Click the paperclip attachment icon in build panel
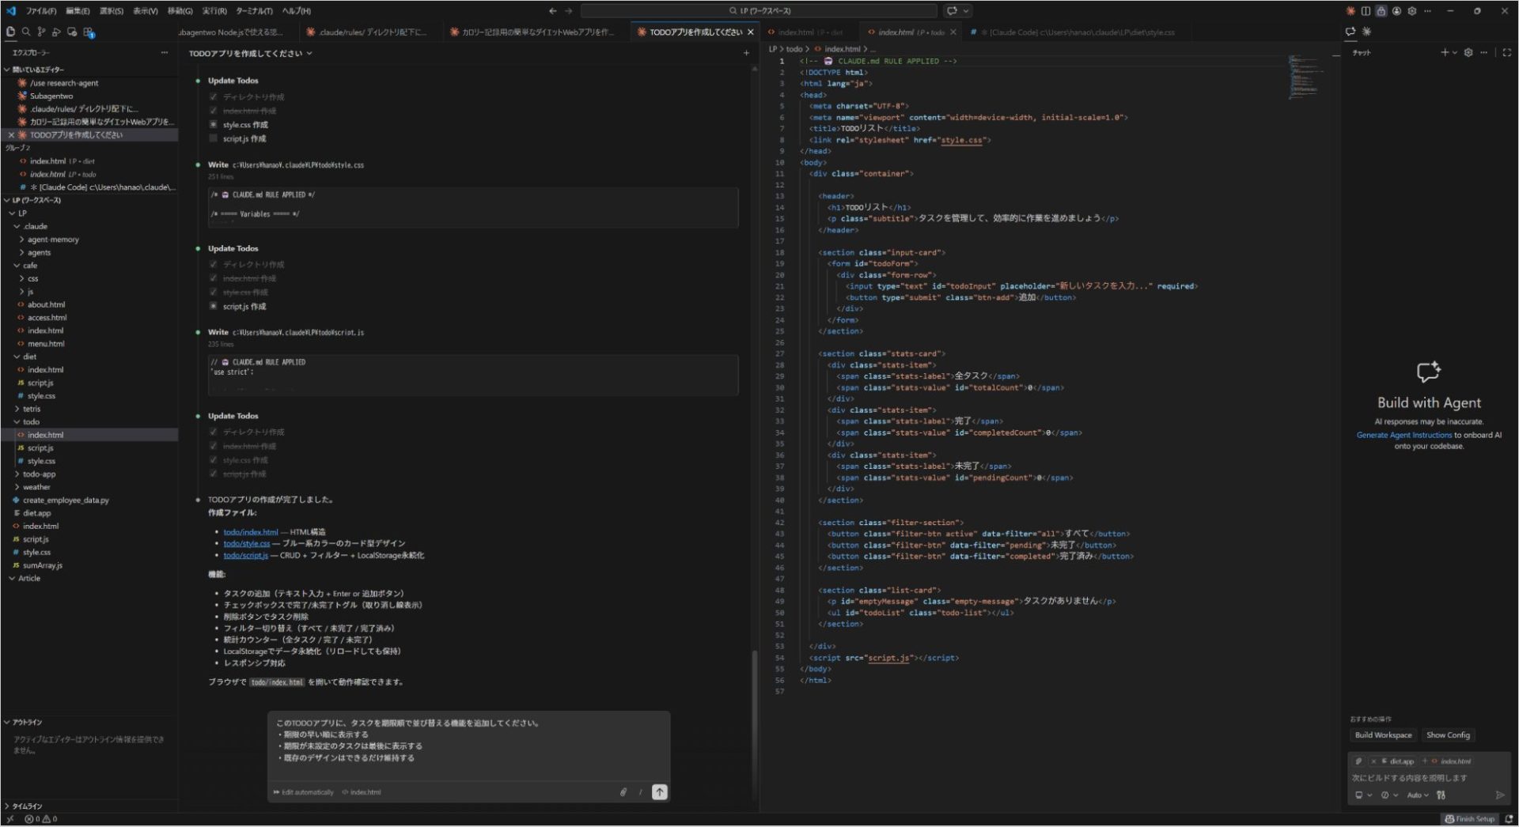The height and width of the screenshot is (827, 1519). pos(1358,761)
